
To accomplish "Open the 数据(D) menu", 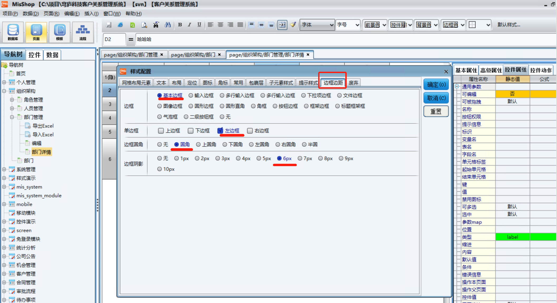I will [31, 13].
